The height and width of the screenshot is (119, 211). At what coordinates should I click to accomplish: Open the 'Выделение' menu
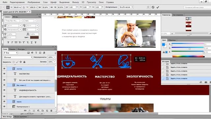64,2
